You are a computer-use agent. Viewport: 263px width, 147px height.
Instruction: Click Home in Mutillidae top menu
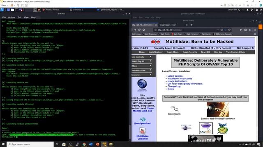(x=142, y=52)
